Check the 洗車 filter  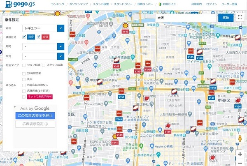24,79
